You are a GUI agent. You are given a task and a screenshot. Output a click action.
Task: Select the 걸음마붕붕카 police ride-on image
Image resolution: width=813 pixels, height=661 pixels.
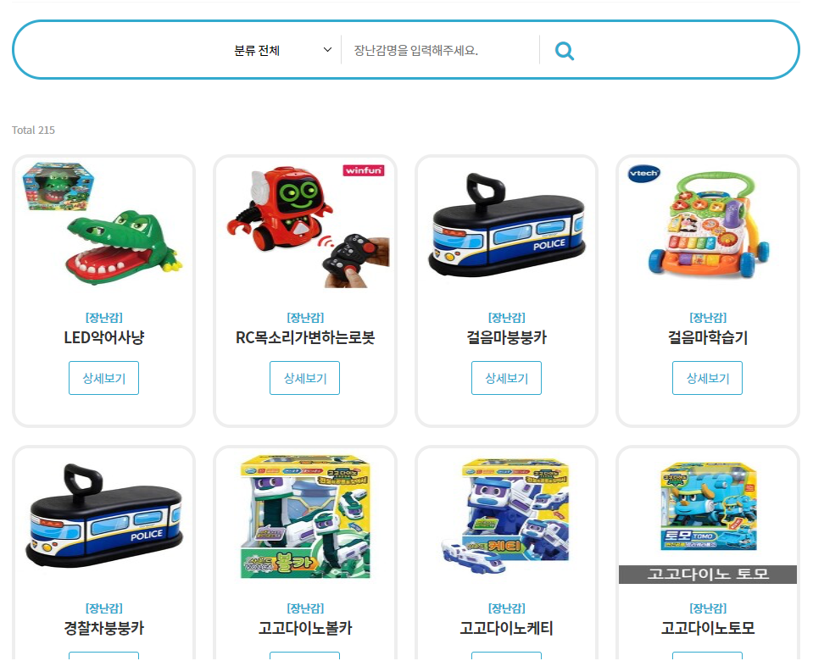[506, 225]
